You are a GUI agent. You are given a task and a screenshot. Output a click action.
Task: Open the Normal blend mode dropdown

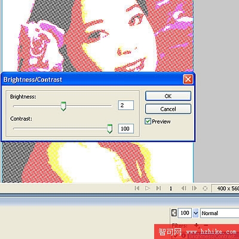220,213
